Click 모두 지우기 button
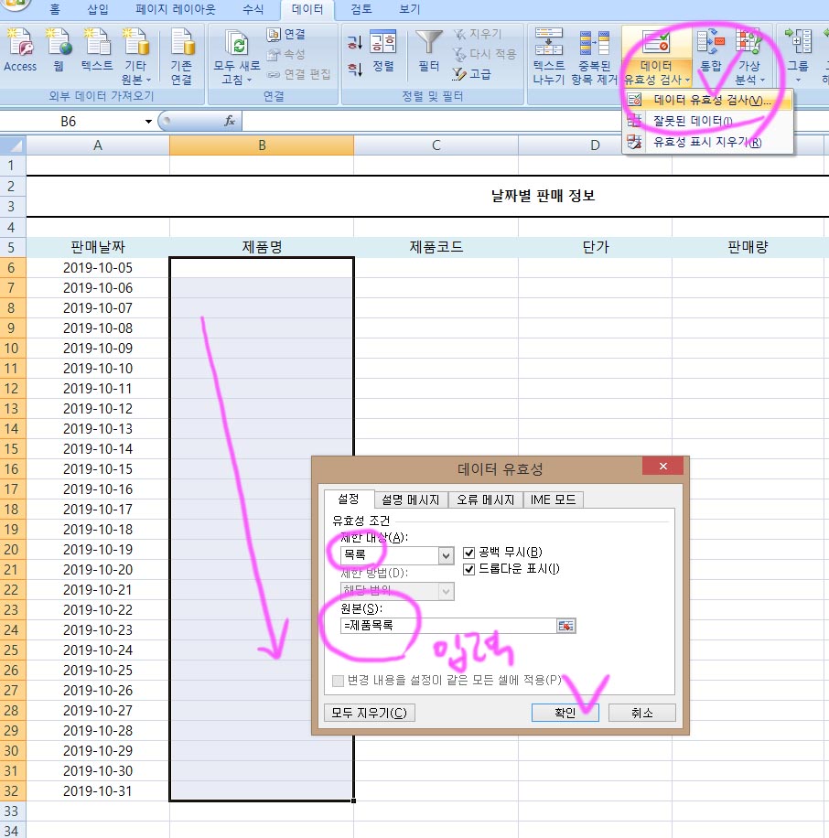The width and height of the screenshot is (829, 838). point(370,713)
